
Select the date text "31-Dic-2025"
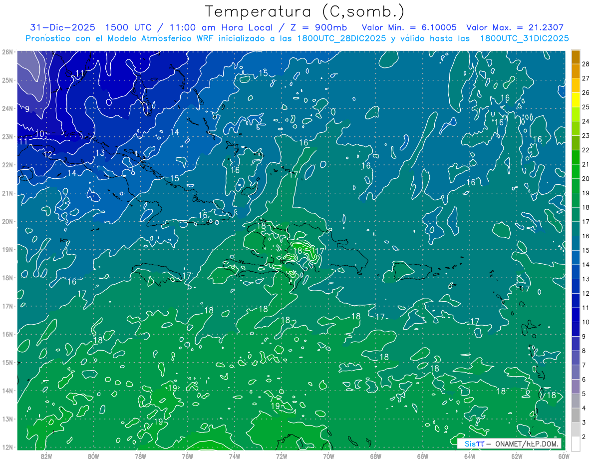(x=62, y=27)
